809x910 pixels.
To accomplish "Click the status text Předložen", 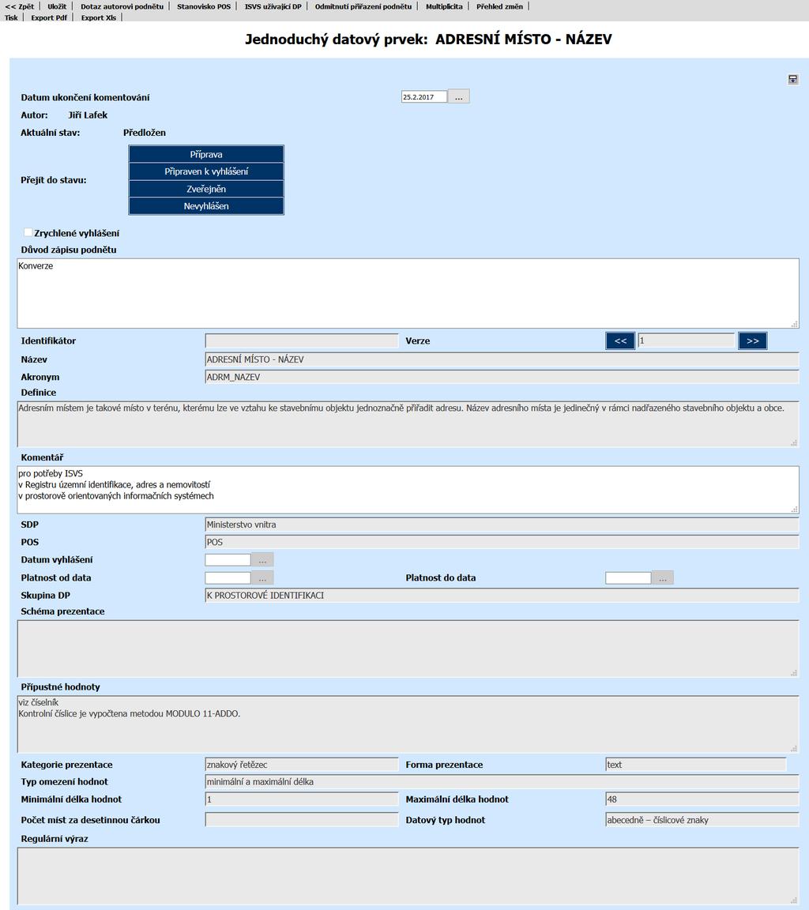I will pos(145,133).
